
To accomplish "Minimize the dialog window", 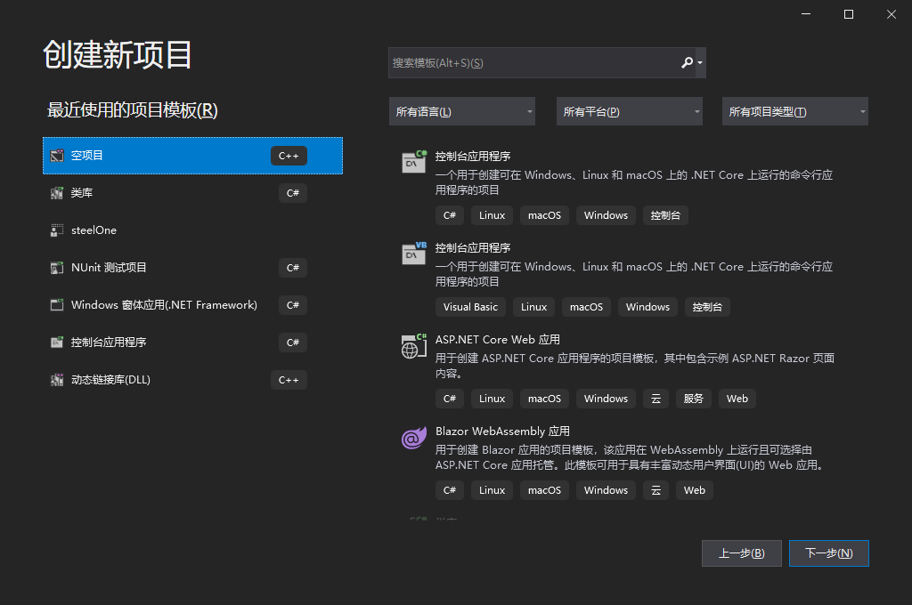I will click(x=805, y=14).
